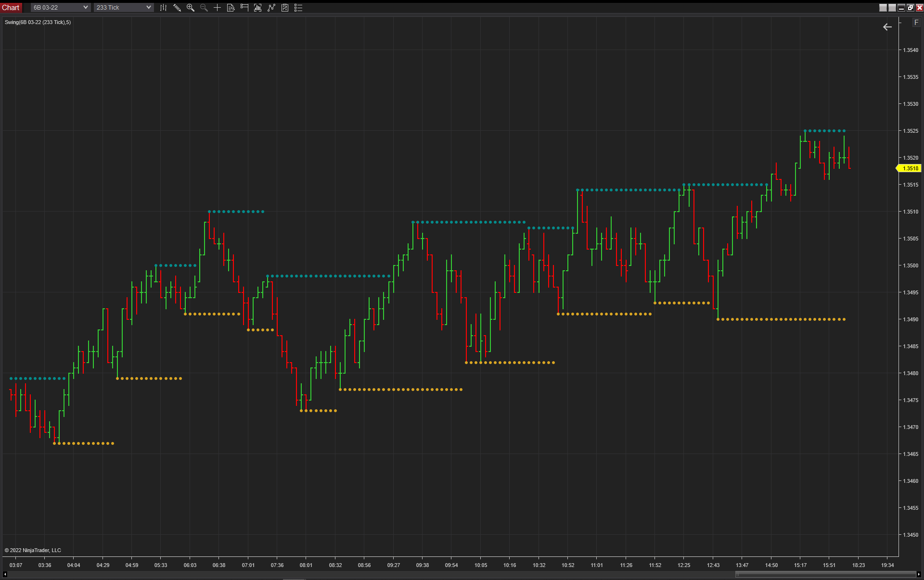Viewport: 924px width, 580px height.
Task: Click the scrollbar right arrow
Action: [919, 574]
